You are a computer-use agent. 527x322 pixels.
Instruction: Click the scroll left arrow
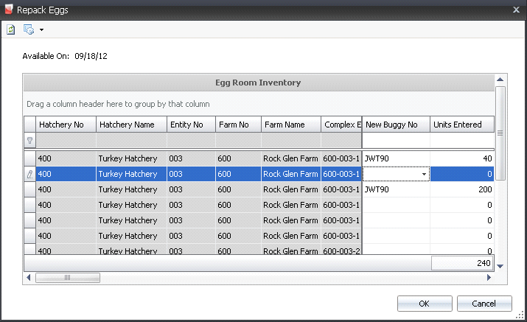pos(29,277)
